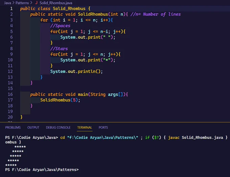Image resolution: width=230 pixels, height=177 pixels.
Task: Click the main method signature
Action: [79, 94]
